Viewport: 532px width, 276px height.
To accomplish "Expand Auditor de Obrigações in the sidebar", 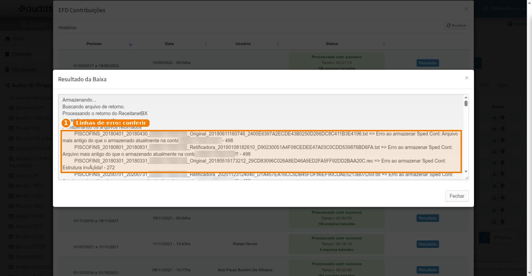I will pyautogui.click(x=29, y=85).
